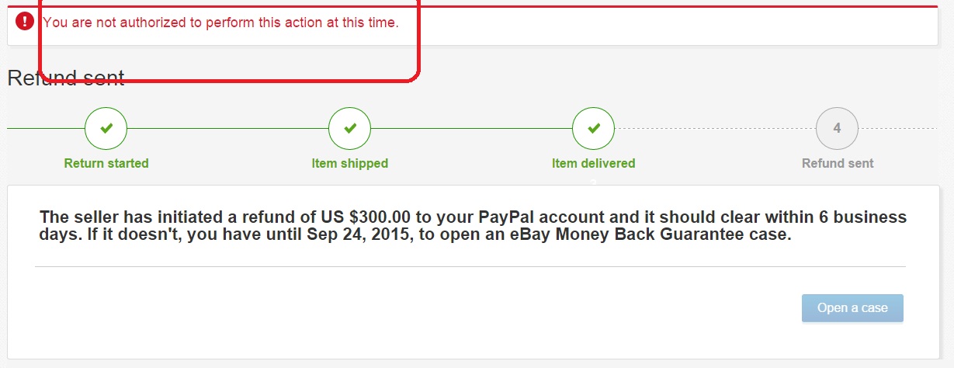Click the red error exclamation icon

click(x=25, y=22)
